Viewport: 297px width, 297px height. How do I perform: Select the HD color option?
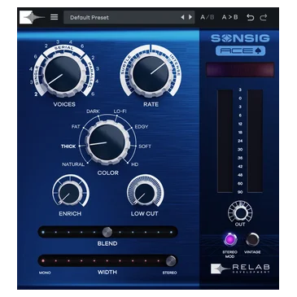point(135,164)
